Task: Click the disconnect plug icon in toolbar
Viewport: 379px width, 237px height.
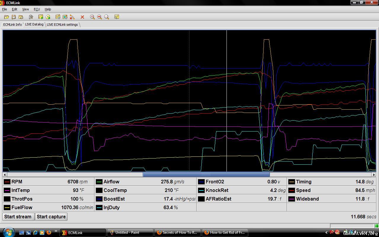Action: [x=72, y=17]
